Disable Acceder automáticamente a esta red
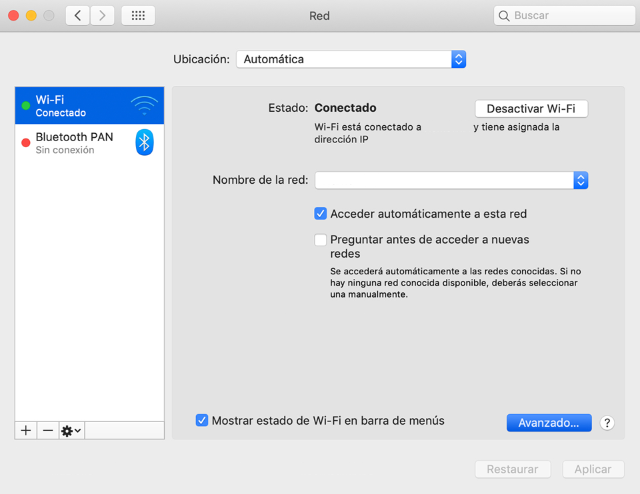 (320, 214)
